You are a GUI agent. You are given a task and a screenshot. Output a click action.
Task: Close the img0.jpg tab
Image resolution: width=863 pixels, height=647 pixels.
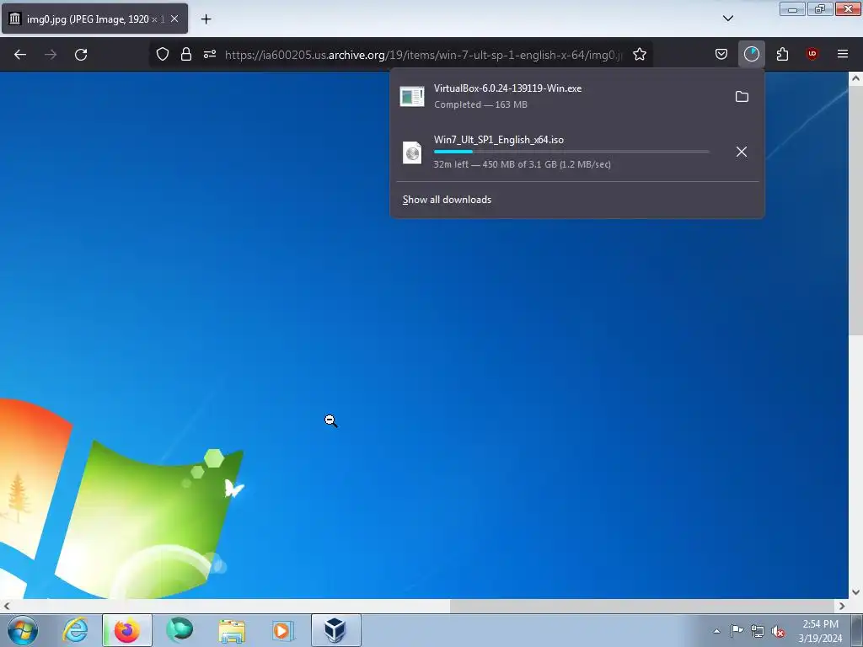click(174, 19)
